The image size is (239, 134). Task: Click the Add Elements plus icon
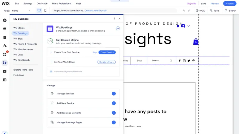coord(5,20)
